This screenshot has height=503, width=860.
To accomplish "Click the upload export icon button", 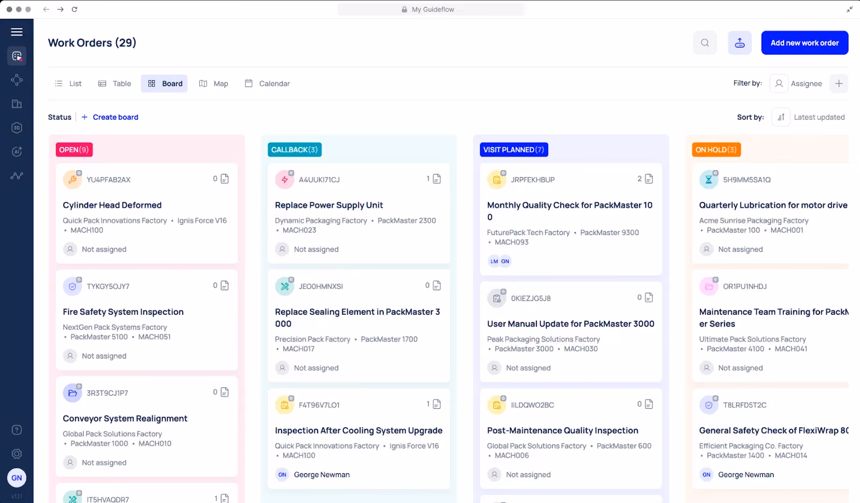I will click(740, 43).
